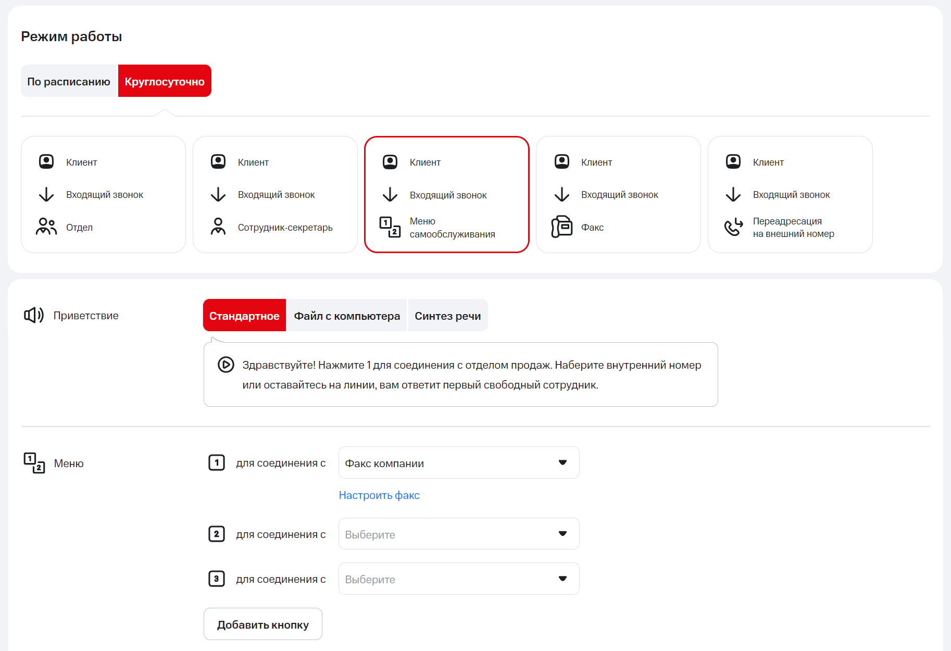The image size is (951, 651).
Task: Switch to Синтез речи tab
Action: [x=447, y=316]
